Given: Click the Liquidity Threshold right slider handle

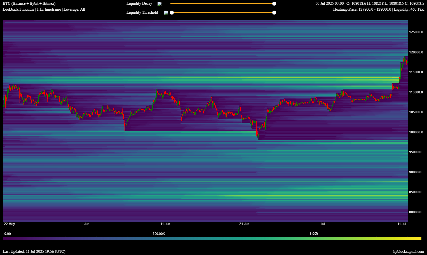Looking at the screenshot, I should click(x=274, y=13).
